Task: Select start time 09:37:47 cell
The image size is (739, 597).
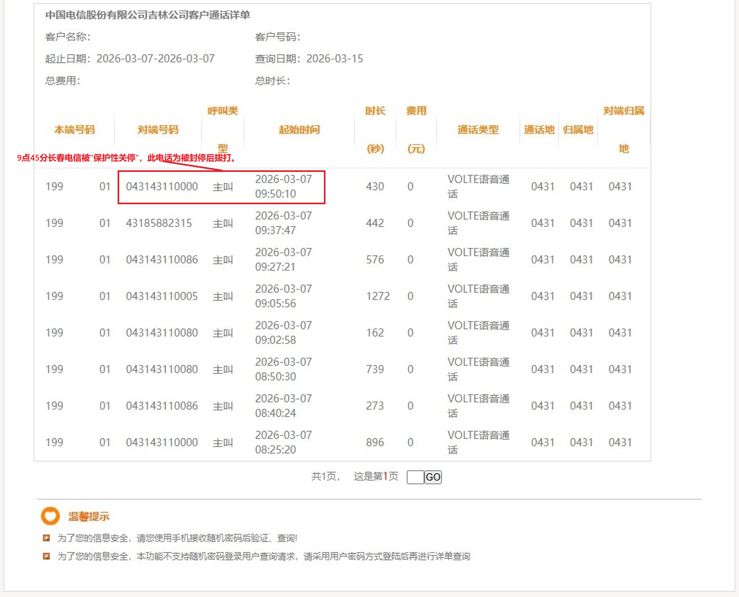Action: coord(284,223)
